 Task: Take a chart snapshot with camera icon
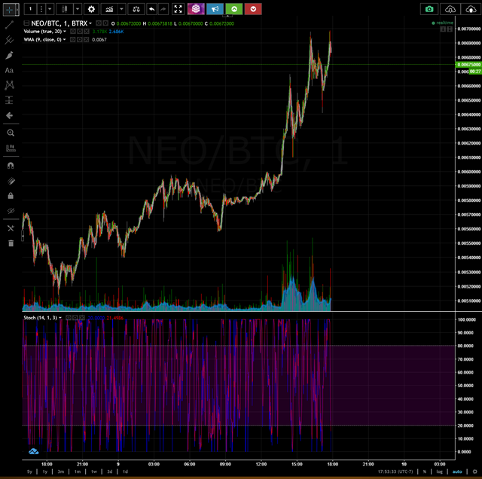coord(429,9)
